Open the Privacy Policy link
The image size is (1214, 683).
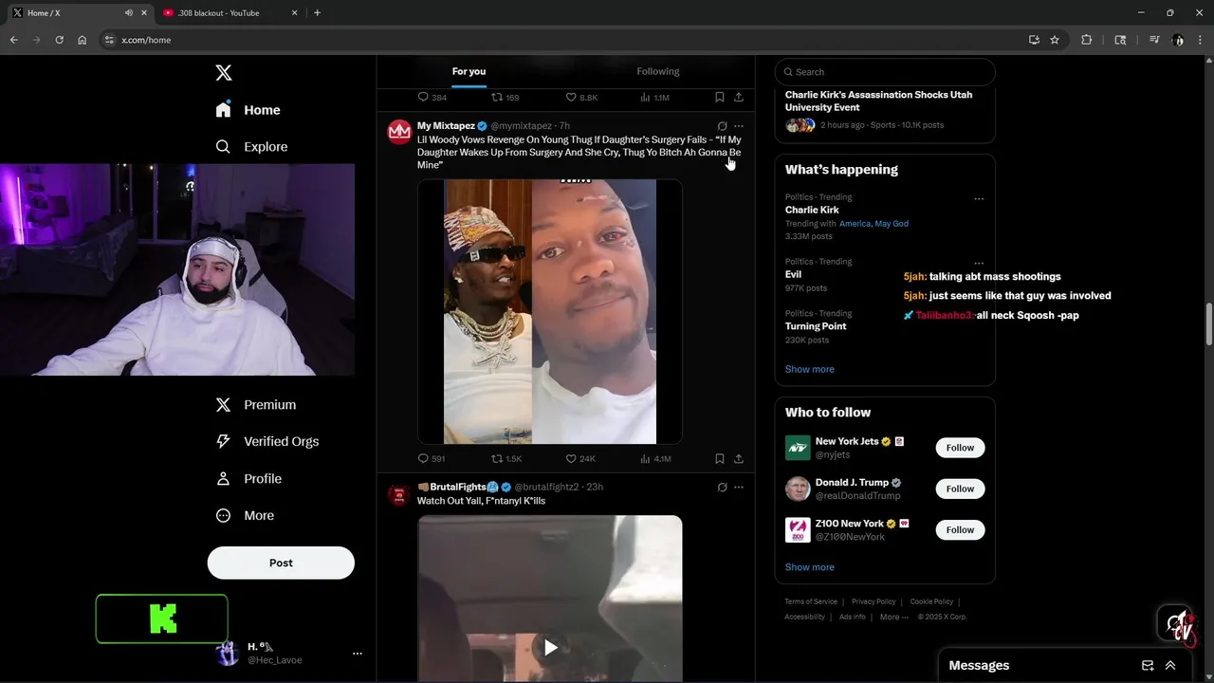[874, 601]
